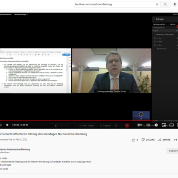Open the Meeting Informationen tab
Screen dimensions: 178x178
5,15
